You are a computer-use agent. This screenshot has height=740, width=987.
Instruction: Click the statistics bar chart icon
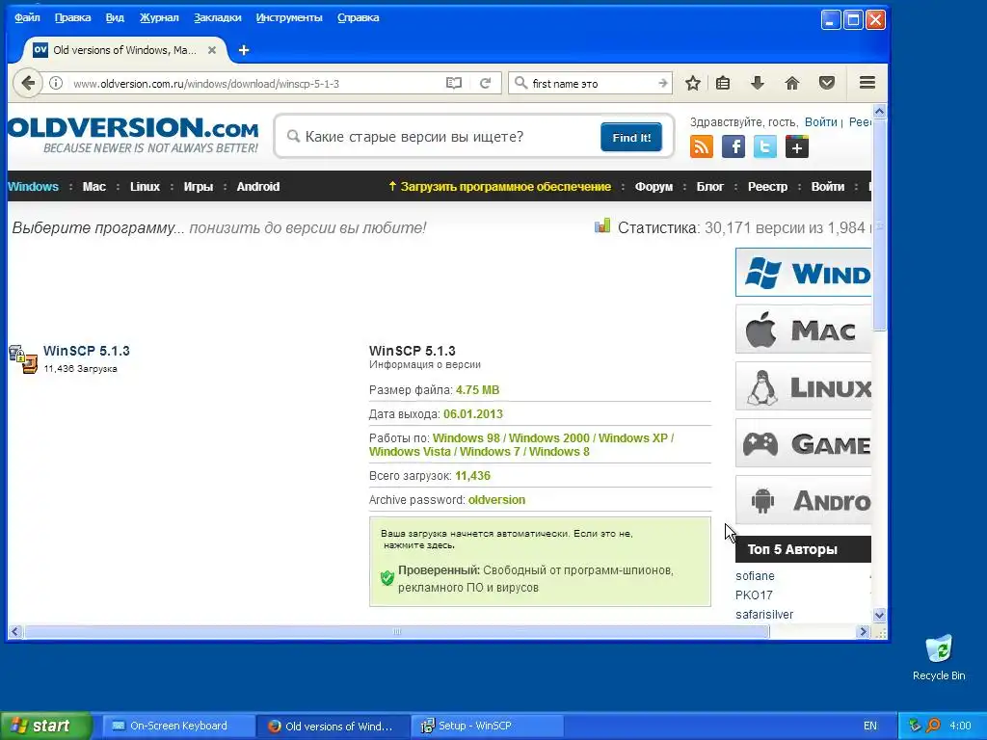[x=602, y=225]
